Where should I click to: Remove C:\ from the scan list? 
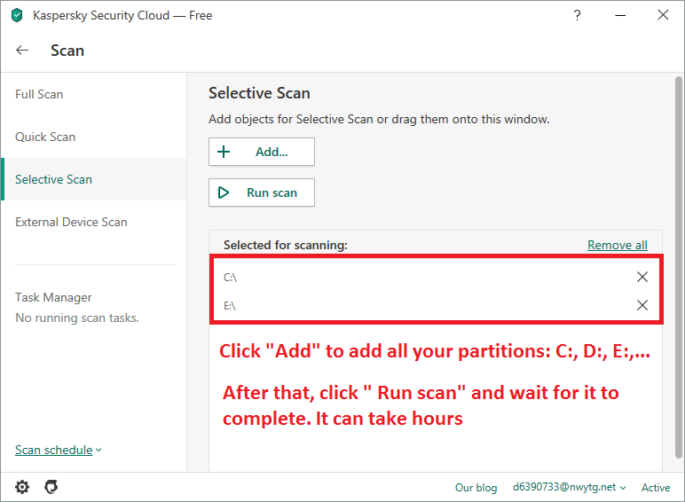642,277
